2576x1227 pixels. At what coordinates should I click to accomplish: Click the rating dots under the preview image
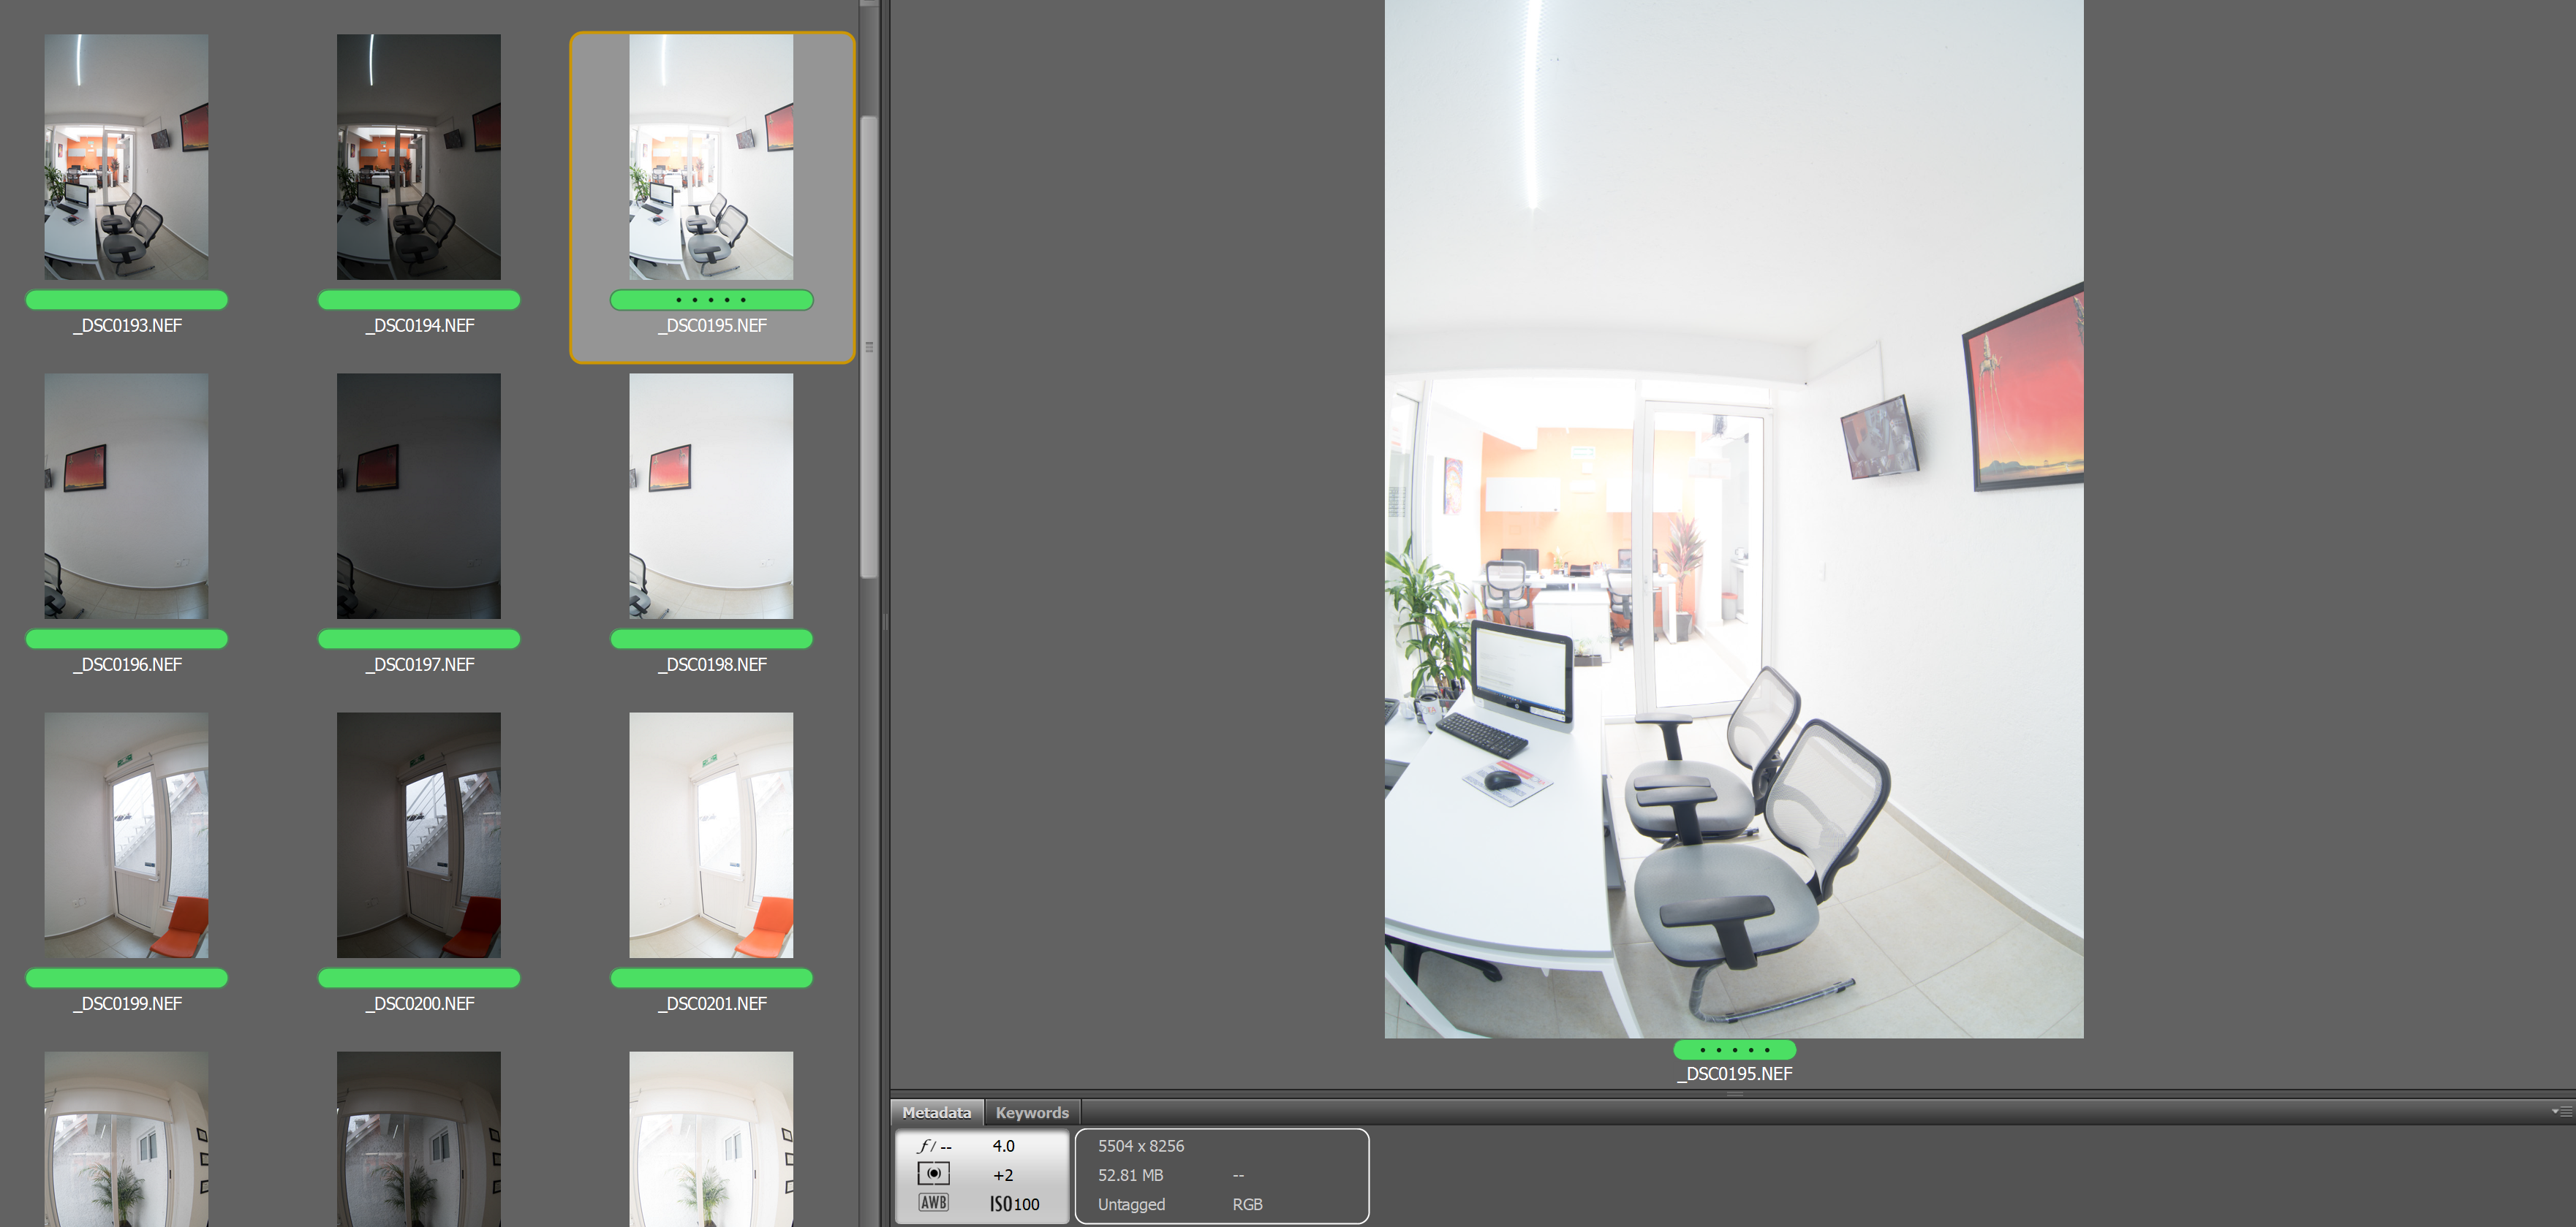click(x=1734, y=1050)
